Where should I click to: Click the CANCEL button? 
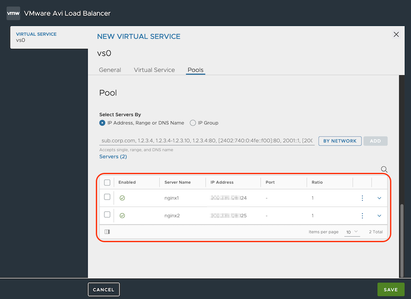[x=104, y=289]
